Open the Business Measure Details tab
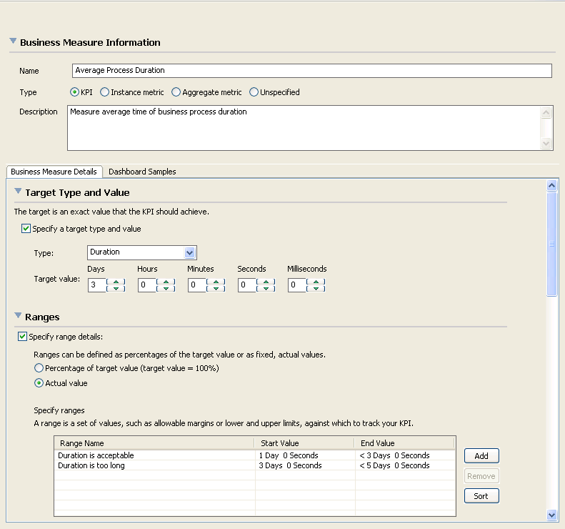 (54, 172)
